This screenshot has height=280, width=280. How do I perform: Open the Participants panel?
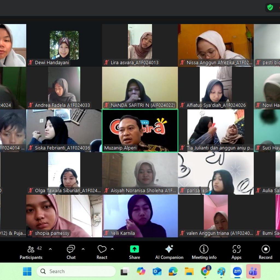pos(31,252)
